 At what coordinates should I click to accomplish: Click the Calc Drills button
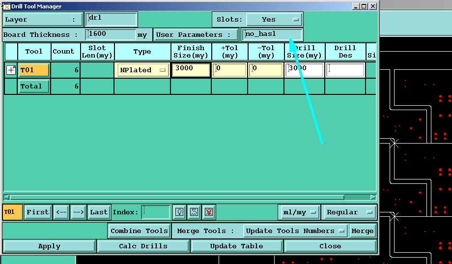click(143, 246)
